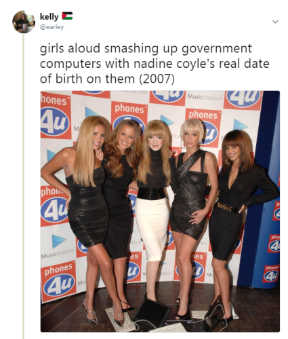The image size is (288, 339).
Task: Click the words "girls aloud" in tweet
Action: point(70,49)
